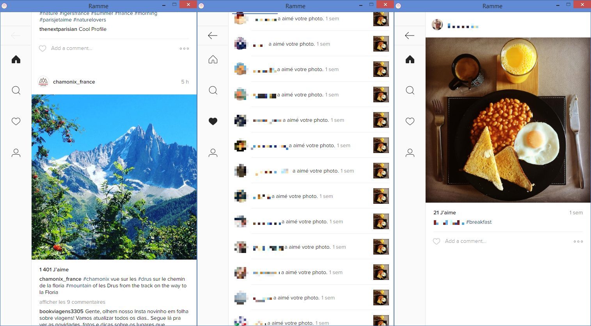Viewport: 591px width, 326px height.
Task: Open three-dot options menu on breakfast post
Action: 578,241
